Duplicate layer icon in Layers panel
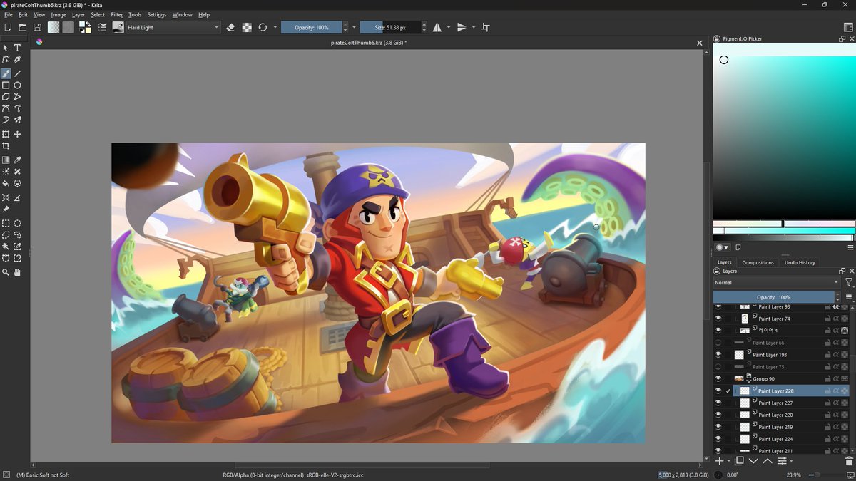The image size is (856, 481). 740,461
